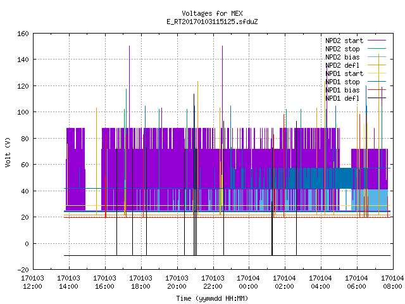The height and width of the screenshot is (304, 405).
Task: Click the purple NPD2 start legend line sample
Action: click(x=377, y=41)
